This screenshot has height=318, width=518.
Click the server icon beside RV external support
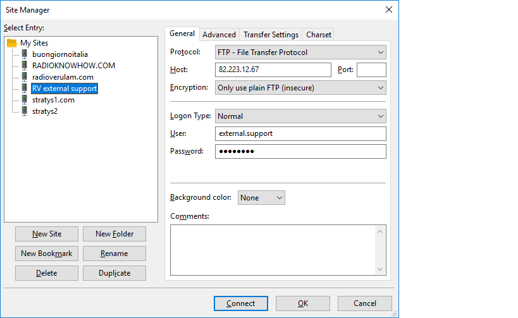(x=25, y=88)
